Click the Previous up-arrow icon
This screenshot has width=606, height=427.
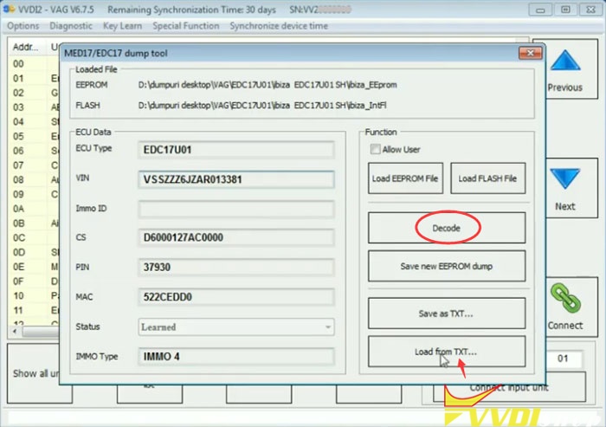[565, 61]
